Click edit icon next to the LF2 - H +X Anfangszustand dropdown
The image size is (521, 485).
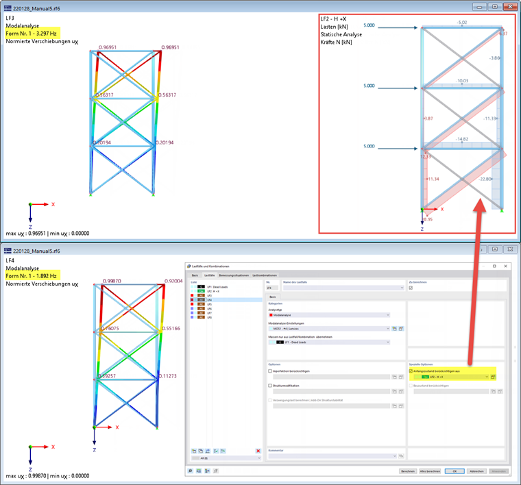(493, 377)
